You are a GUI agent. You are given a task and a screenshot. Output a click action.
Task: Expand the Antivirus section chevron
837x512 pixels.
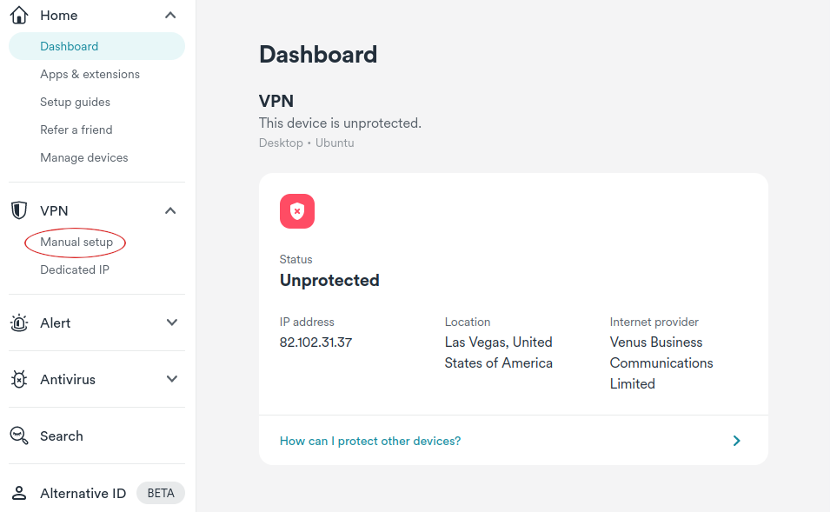171,379
